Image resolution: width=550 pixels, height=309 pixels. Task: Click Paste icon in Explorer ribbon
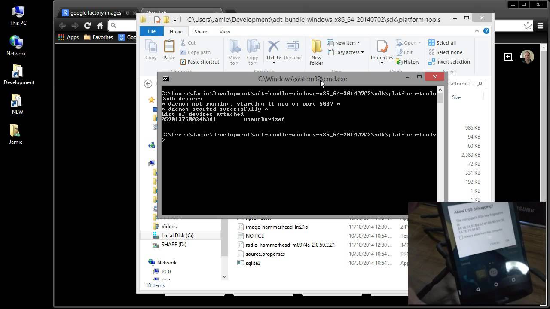pos(169,50)
